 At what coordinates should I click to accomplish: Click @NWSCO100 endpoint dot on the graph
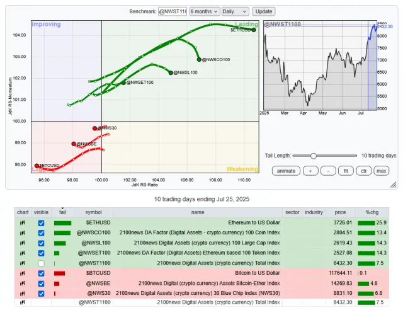coord(199,60)
